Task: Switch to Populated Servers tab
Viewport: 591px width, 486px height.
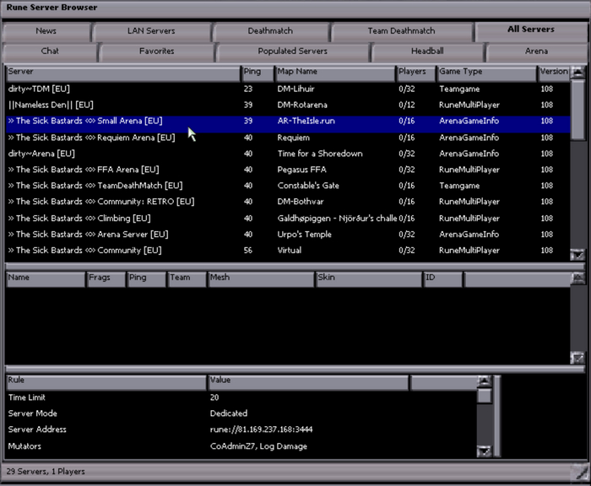Action: point(292,51)
